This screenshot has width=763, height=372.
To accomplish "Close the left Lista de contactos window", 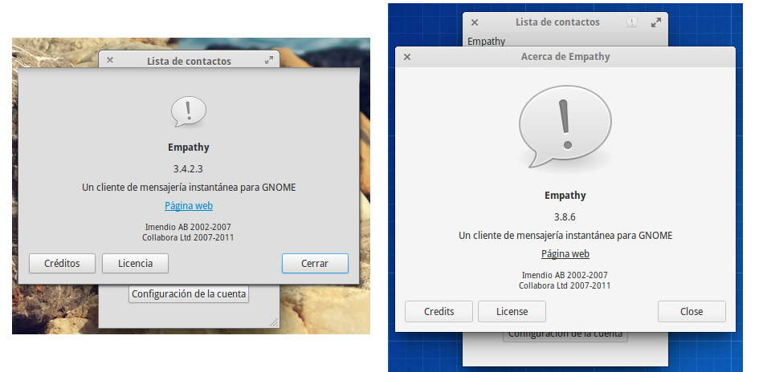I will (110, 60).
